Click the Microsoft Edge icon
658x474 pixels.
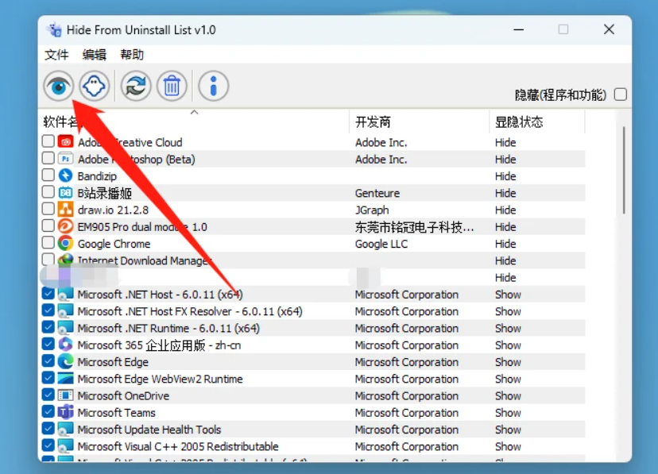point(65,361)
